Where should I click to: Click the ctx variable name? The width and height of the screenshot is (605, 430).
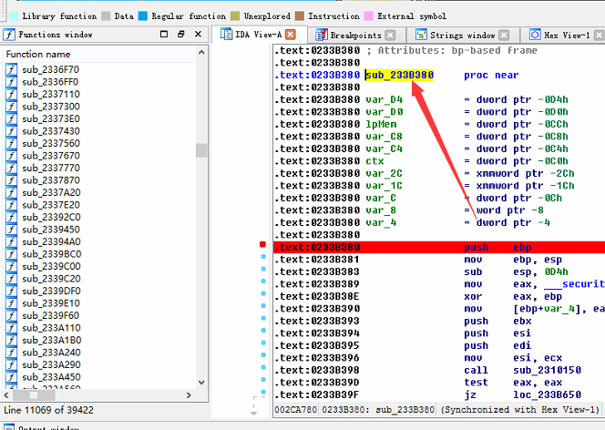[x=374, y=161]
